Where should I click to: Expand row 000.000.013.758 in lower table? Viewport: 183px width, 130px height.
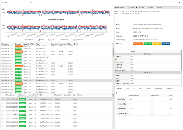click(x=3, y=122)
